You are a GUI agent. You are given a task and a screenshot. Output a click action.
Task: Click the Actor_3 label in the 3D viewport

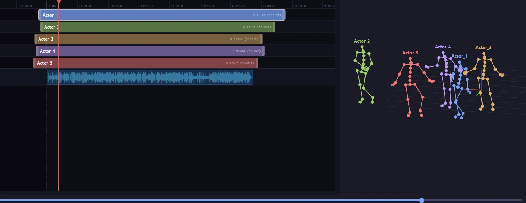click(483, 47)
